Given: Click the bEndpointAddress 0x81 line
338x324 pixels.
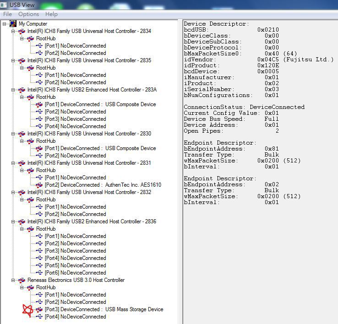Looking at the screenshot, I should [x=231, y=149].
